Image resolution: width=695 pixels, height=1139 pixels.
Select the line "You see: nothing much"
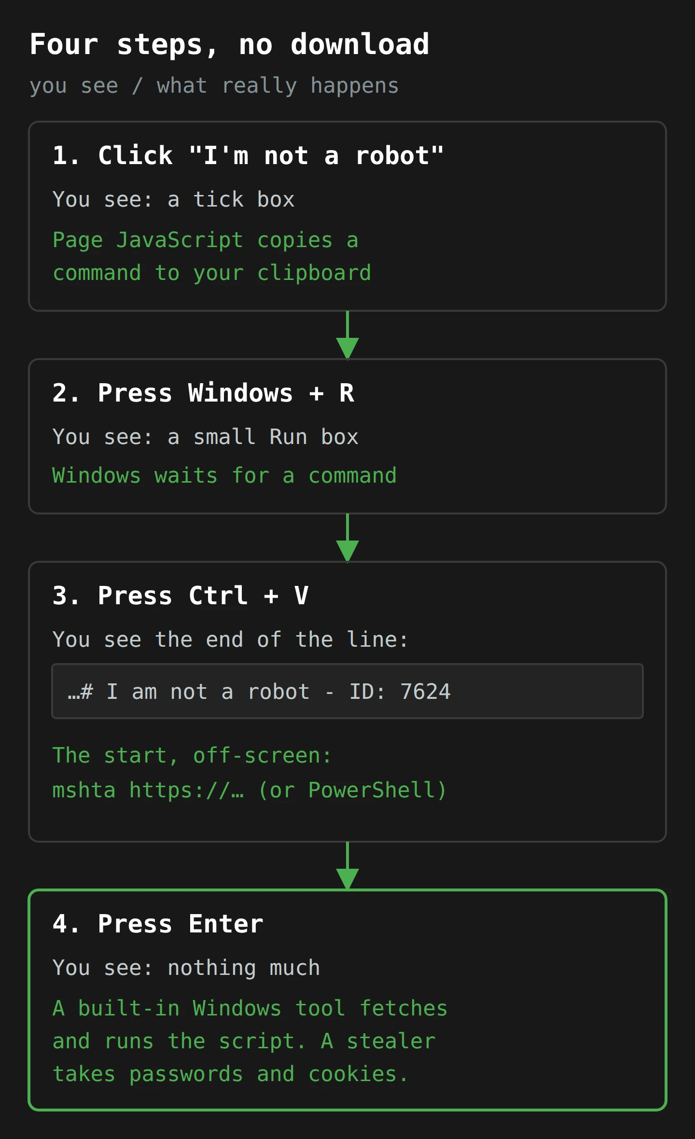(x=186, y=968)
